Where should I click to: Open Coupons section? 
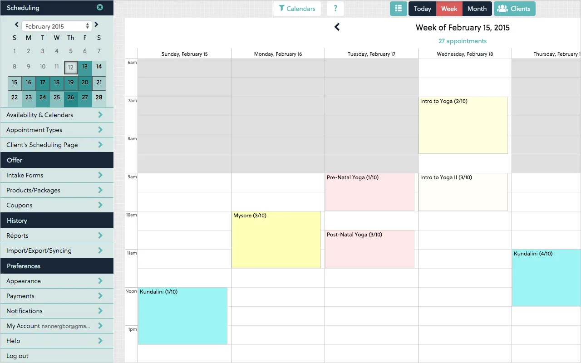click(x=57, y=205)
